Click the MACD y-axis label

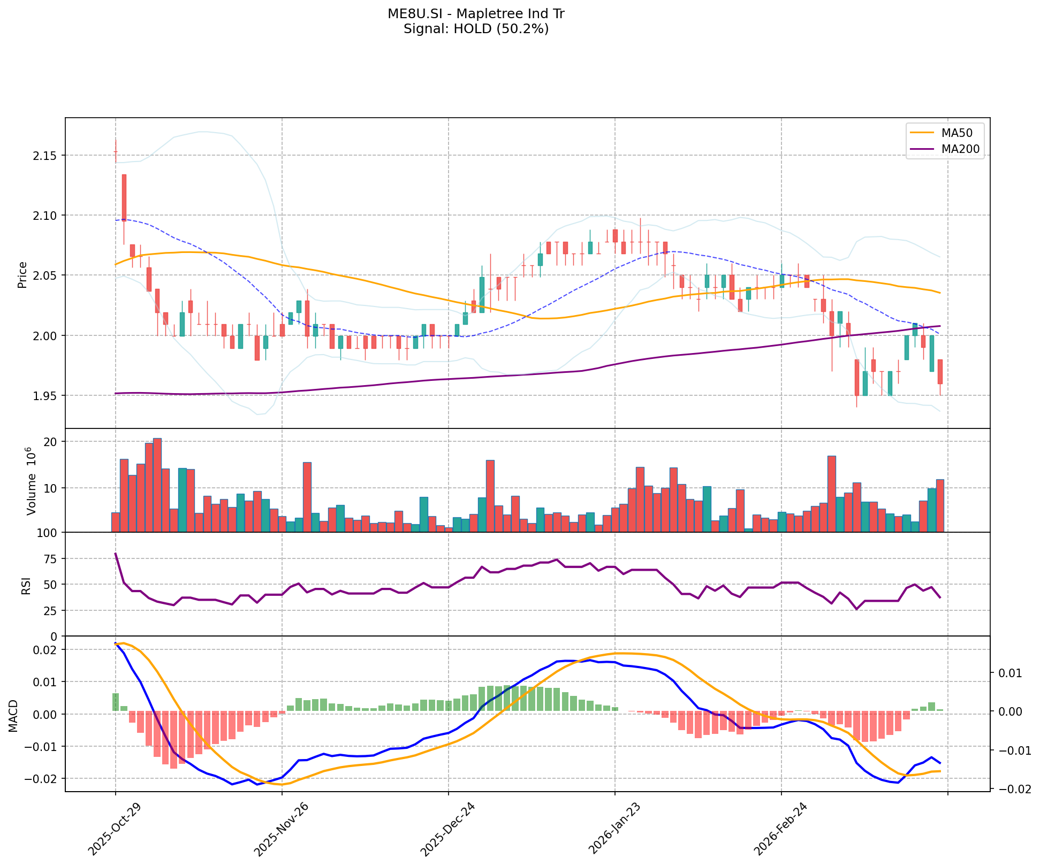pyautogui.click(x=14, y=715)
